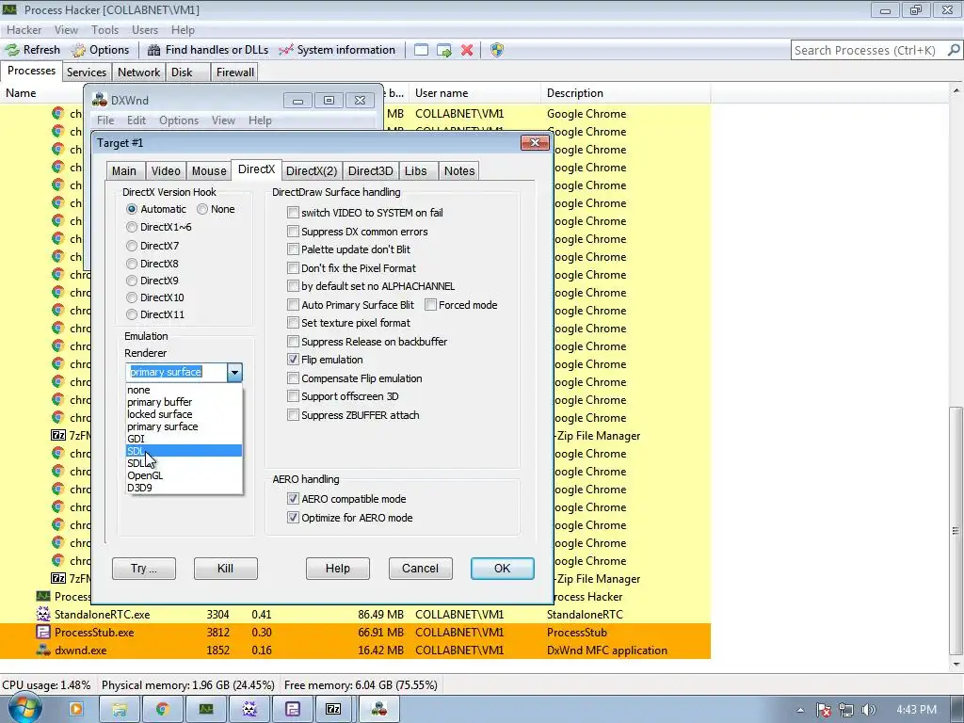
Task: Select the dxwnd.exe process icon
Action: tap(43, 650)
